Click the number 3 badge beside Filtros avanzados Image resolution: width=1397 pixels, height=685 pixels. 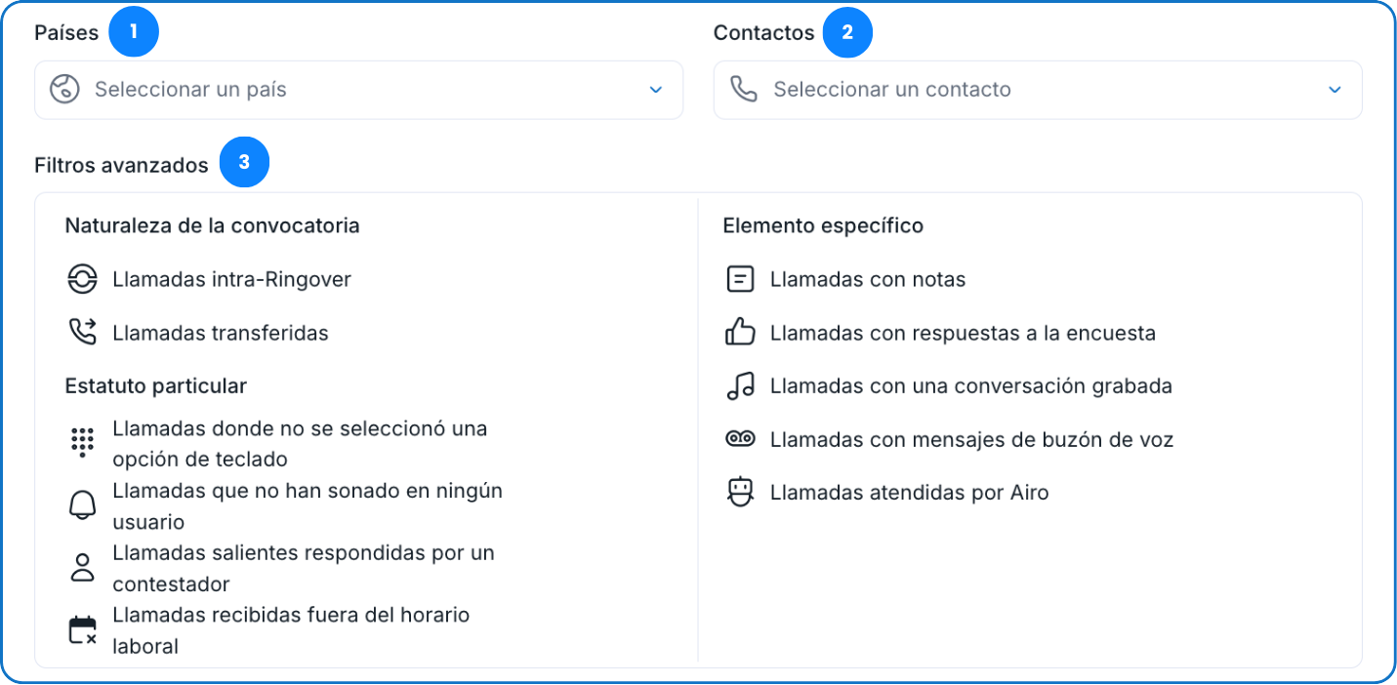[x=244, y=163]
